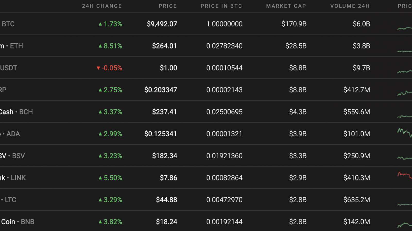Open the Bitcoin Cash BCH row name
This screenshot has height=231, width=412.
[16, 112]
